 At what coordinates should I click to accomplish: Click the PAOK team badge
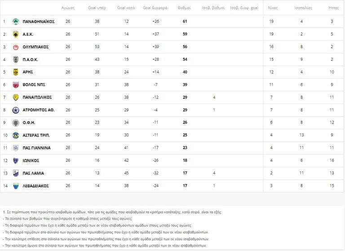(x=16, y=59)
